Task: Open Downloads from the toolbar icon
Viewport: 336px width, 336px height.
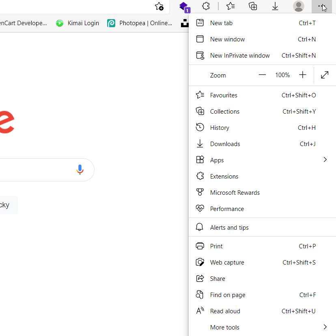Action: pos(275,6)
